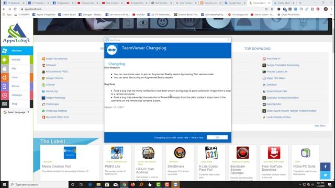Open Free Hide IP in Top Download
This screenshot has height=188, width=335.
tap(273, 58)
